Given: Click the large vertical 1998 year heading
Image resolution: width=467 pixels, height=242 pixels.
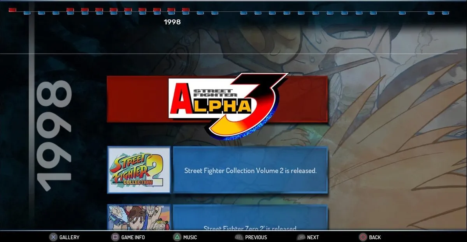Looking at the screenshot, I should coord(54,136).
